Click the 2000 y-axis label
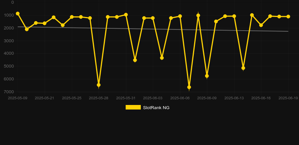 (x=9, y=28)
